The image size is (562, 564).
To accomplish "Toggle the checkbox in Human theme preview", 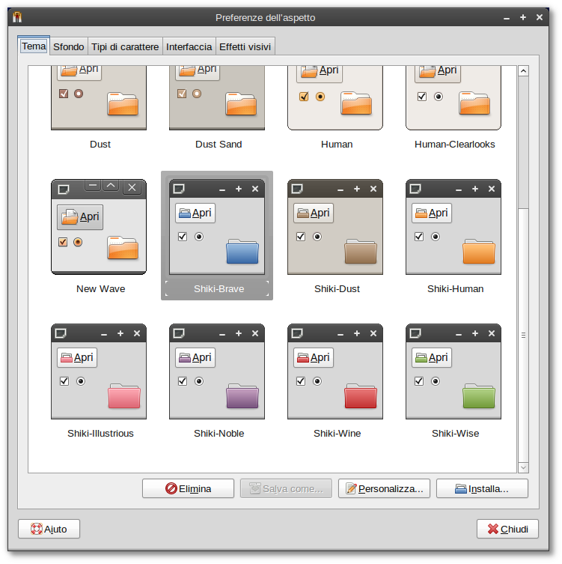I will coord(304,97).
